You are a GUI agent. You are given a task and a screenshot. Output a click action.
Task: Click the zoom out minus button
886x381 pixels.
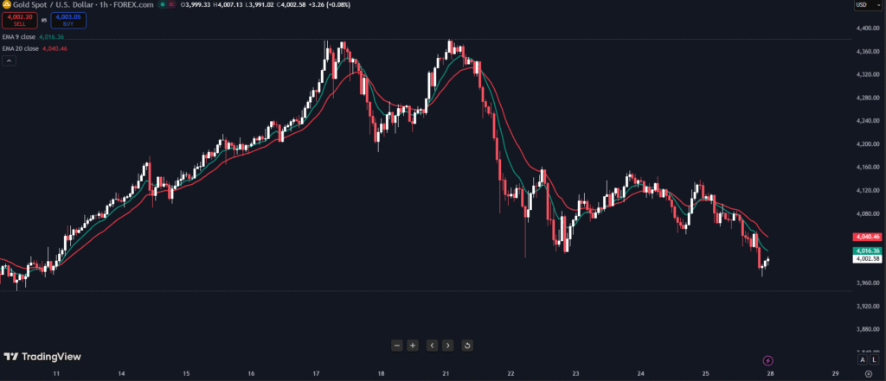pyautogui.click(x=396, y=346)
